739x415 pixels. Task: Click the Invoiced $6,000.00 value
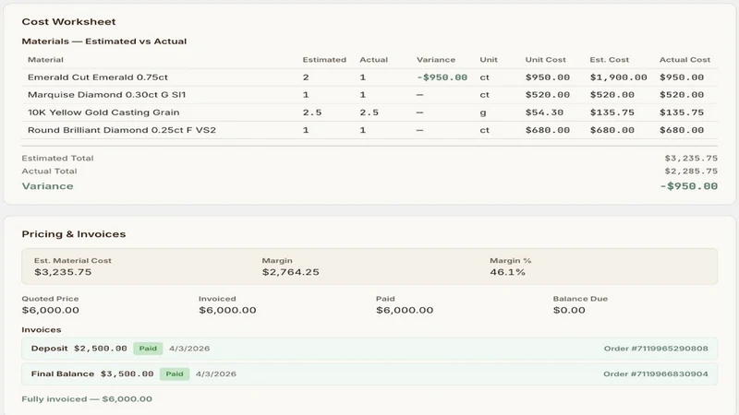227,310
